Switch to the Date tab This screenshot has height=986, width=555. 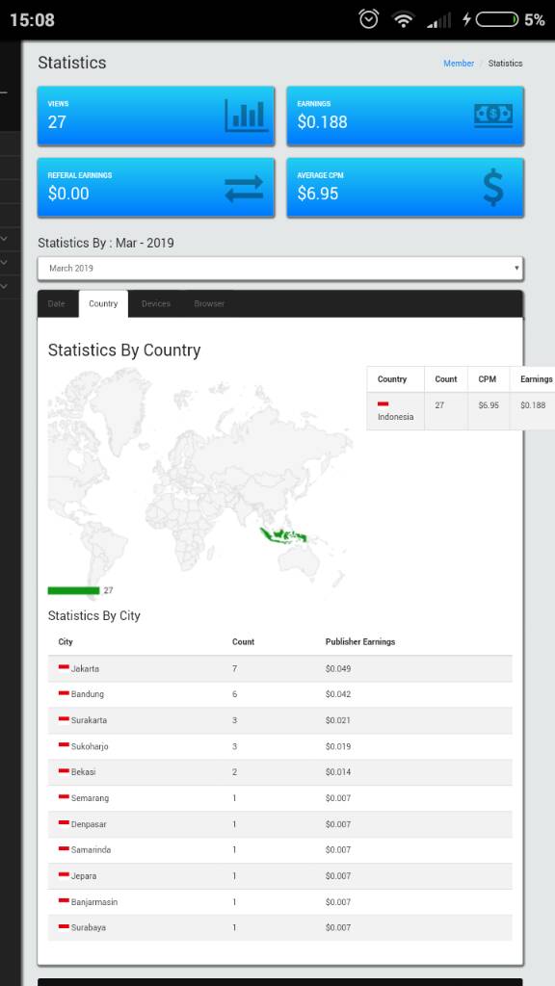[x=56, y=303]
